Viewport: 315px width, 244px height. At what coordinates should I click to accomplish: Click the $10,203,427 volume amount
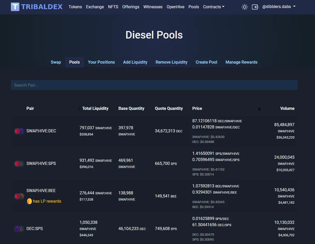click(285, 170)
